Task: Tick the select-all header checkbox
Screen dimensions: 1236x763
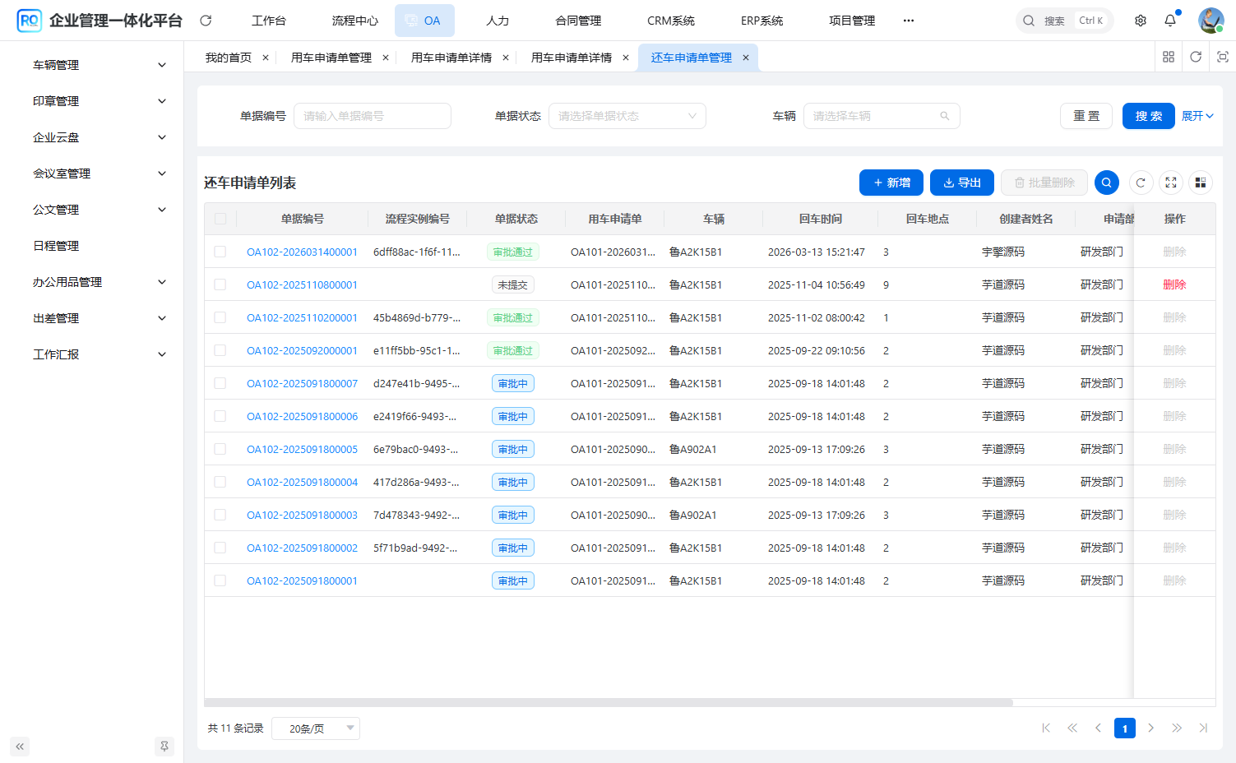Action: [x=220, y=219]
